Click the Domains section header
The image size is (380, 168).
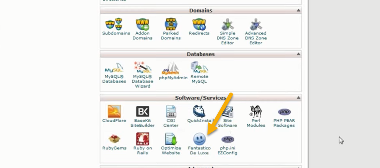[201, 10]
